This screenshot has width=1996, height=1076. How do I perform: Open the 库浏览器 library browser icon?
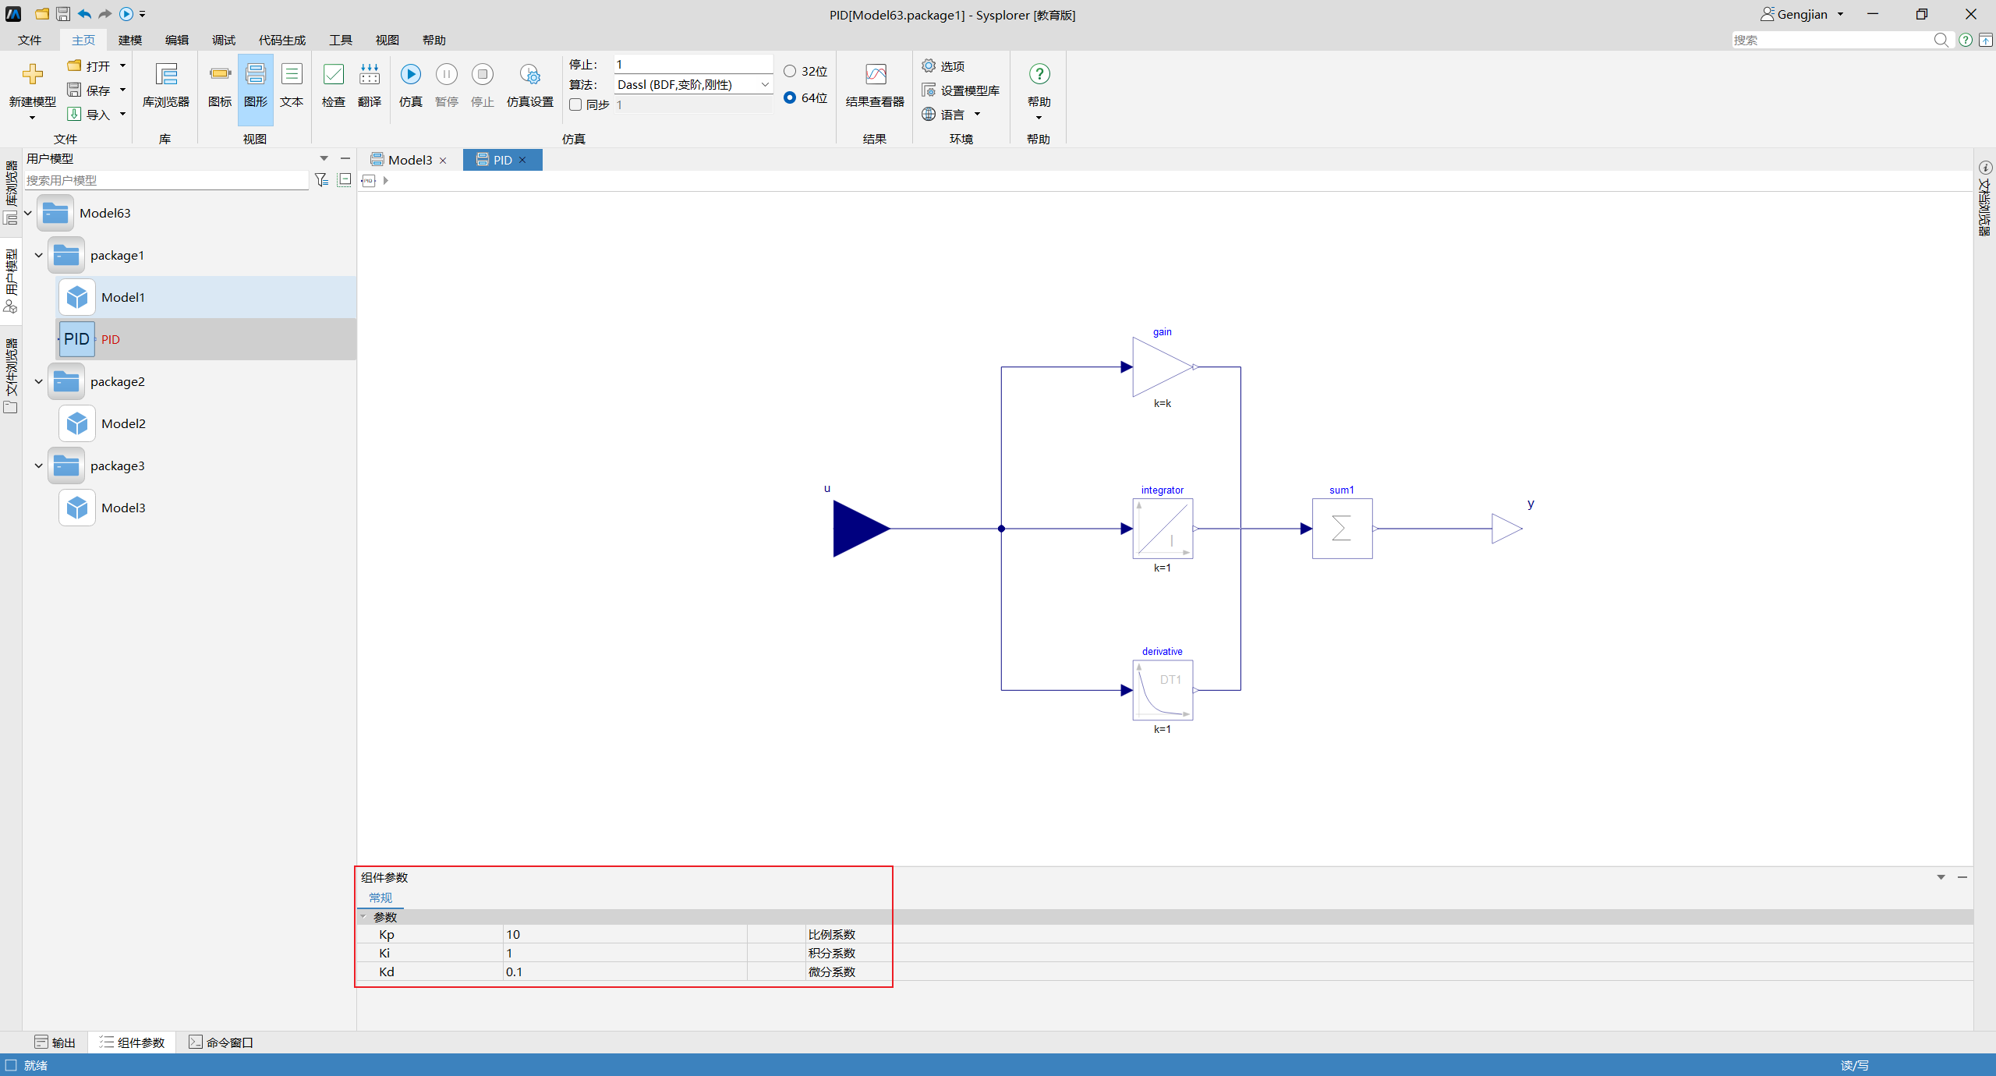tap(166, 75)
